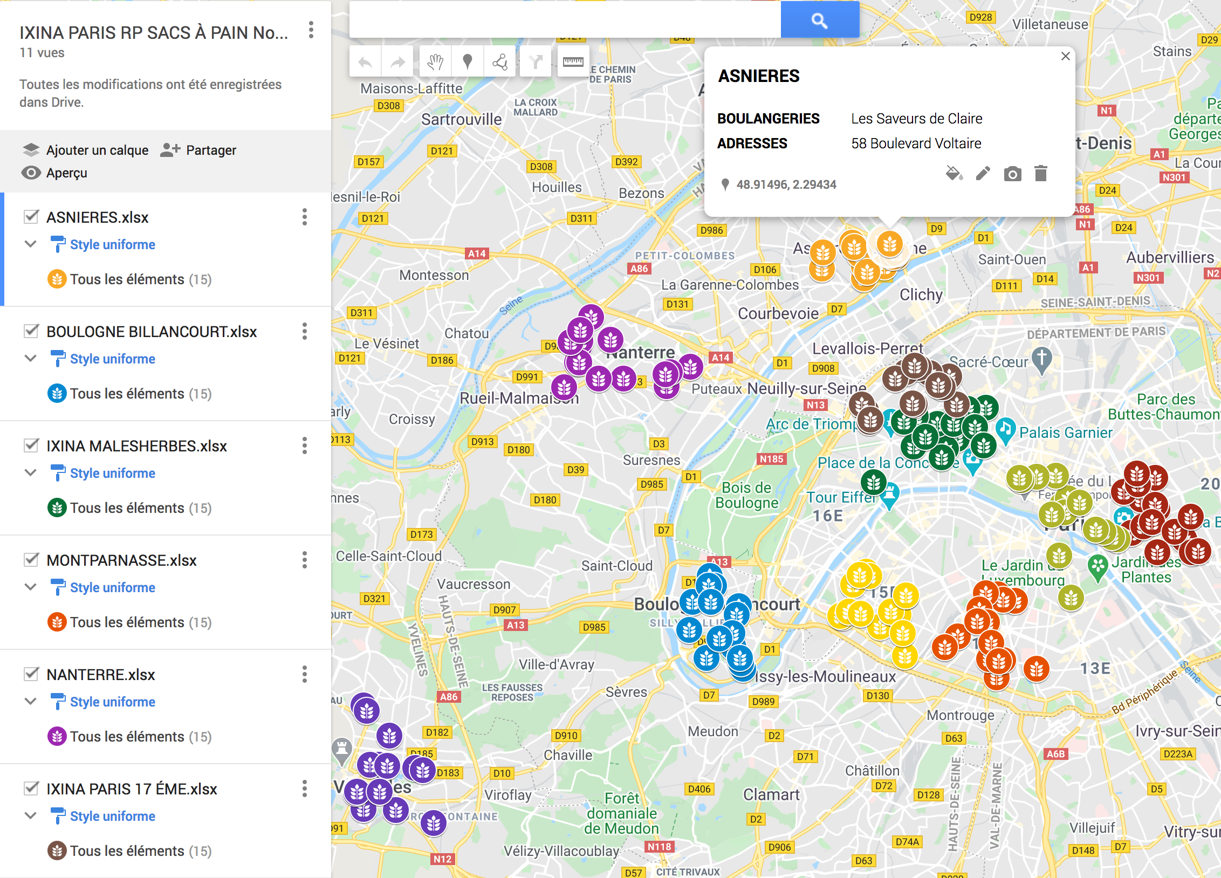Close the ASNIERES info popup
This screenshot has height=878, width=1221.
tap(1065, 56)
